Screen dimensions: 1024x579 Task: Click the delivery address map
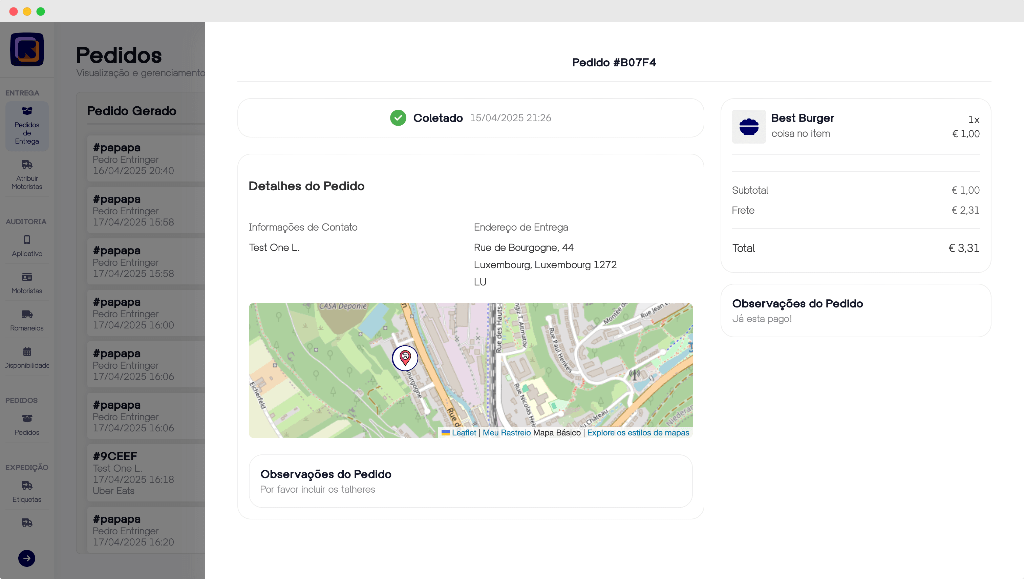pos(470,370)
